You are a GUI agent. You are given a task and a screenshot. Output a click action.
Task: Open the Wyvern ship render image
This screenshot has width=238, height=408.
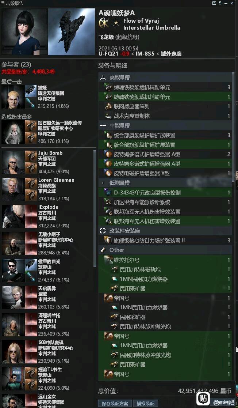(72, 32)
